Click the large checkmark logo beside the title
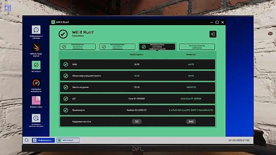Image resolution: width=276 pixels, height=155 pixels. click(x=63, y=34)
